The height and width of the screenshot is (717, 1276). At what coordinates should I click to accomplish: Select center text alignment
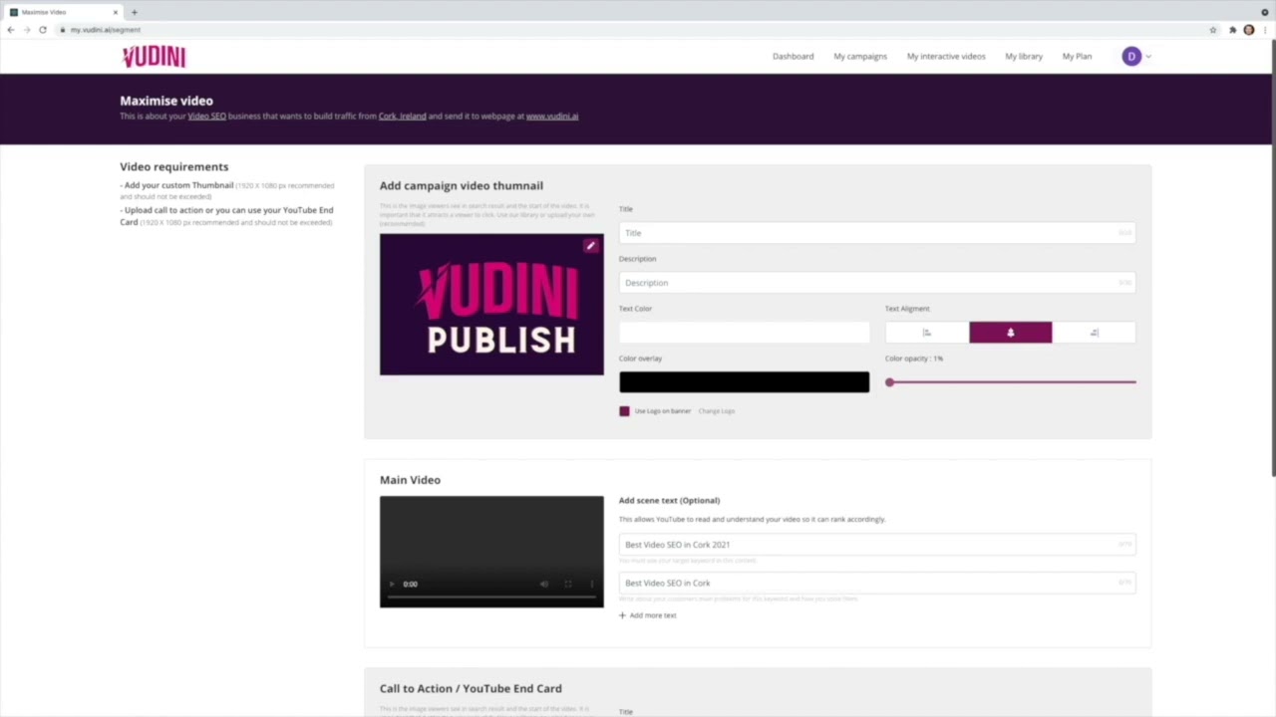(x=1010, y=333)
